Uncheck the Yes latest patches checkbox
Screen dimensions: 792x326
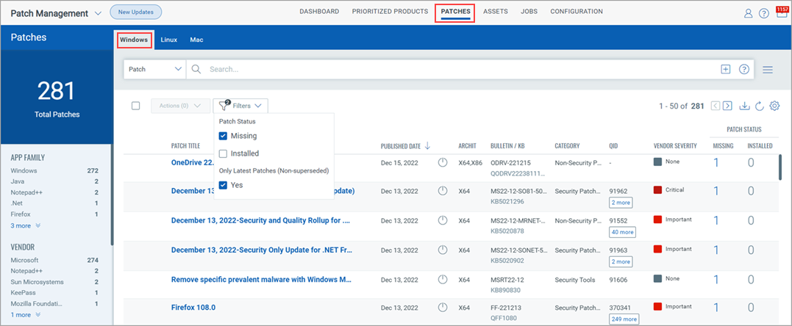pos(224,185)
